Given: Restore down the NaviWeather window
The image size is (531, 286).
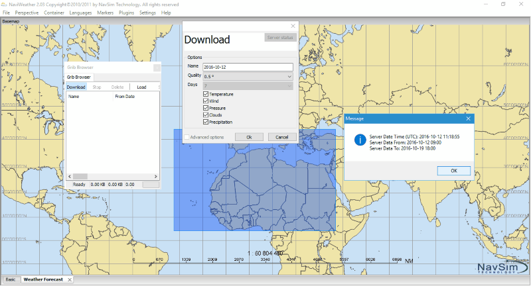Looking at the screenshot, I should 503,5.
